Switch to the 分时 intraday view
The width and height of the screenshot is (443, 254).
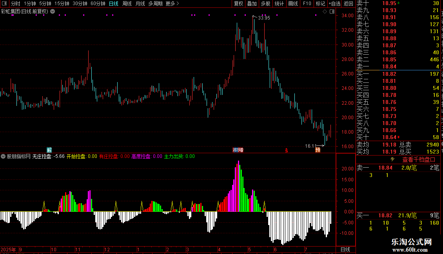pos(16,4)
